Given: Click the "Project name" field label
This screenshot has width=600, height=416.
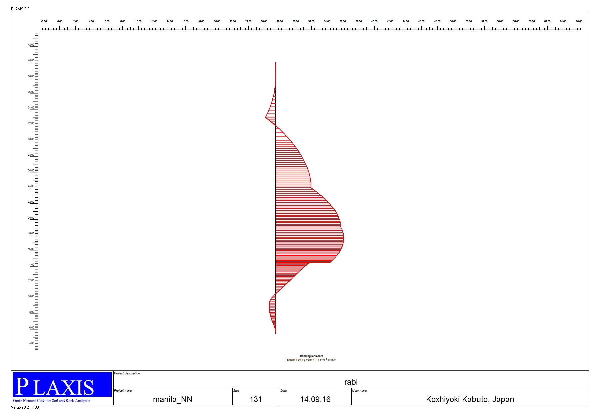Looking at the screenshot, I should point(123,391).
